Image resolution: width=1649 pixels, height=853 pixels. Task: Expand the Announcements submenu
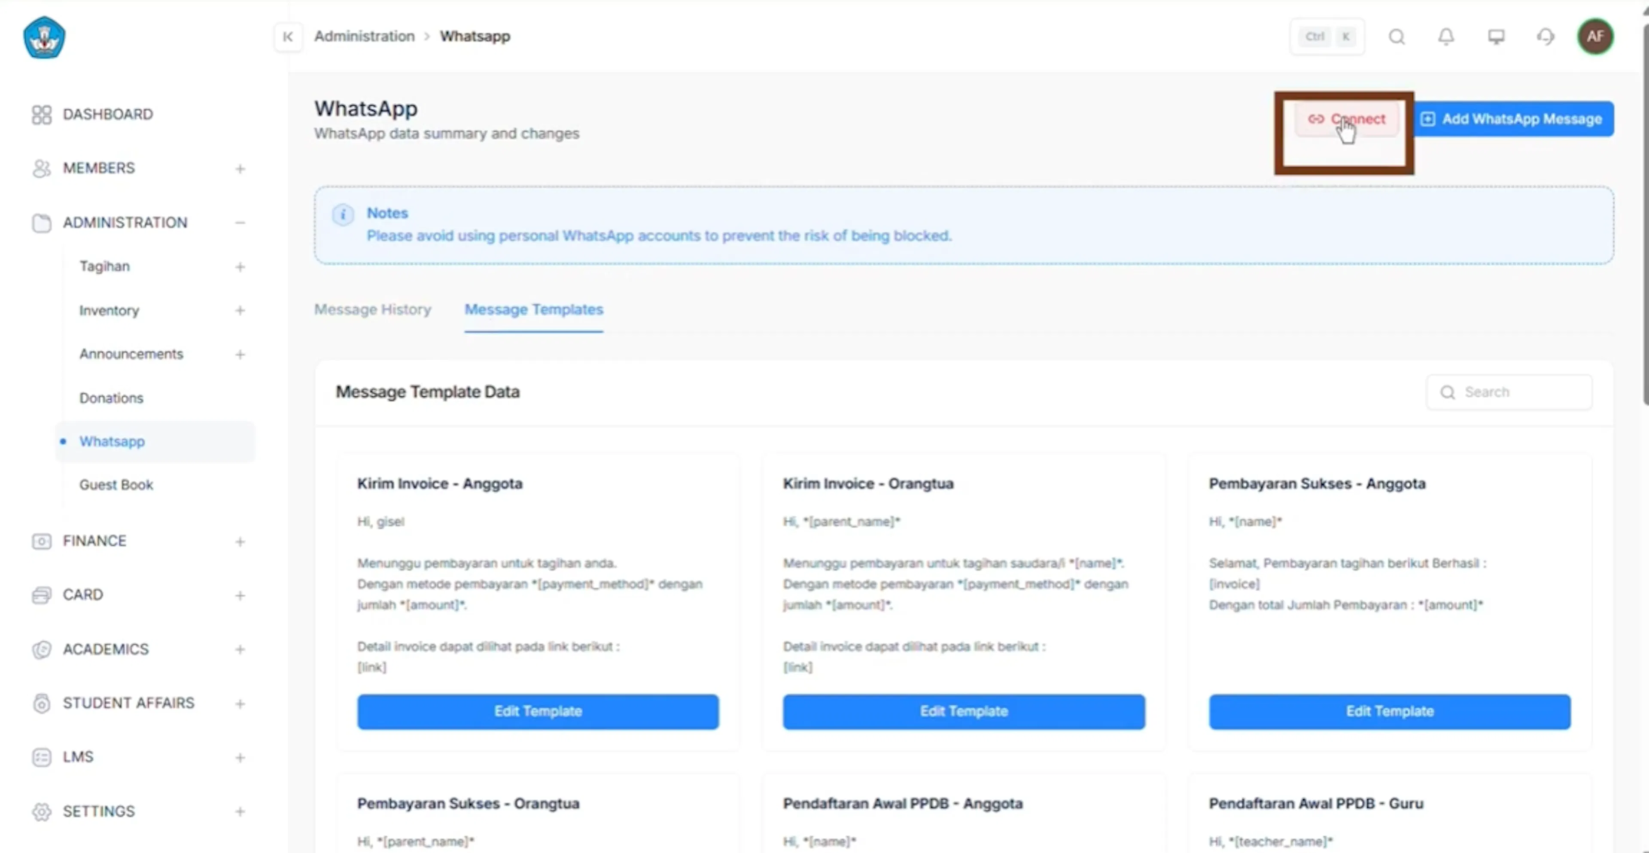(x=240, y=355)
